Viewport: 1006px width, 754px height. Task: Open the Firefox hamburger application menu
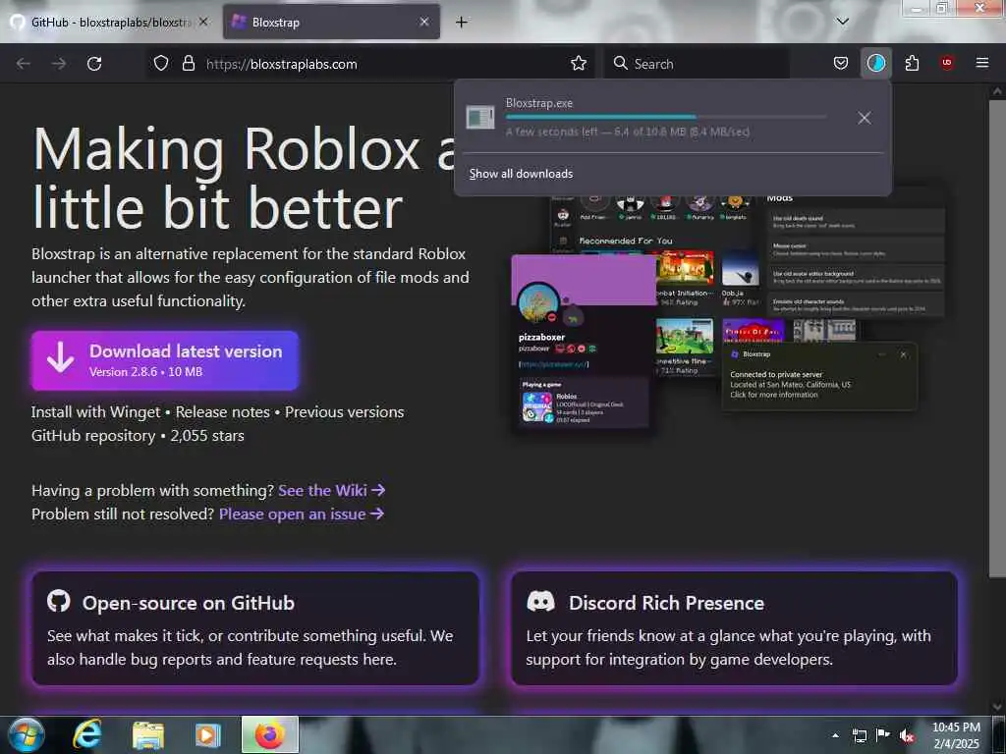coord(981,63)
